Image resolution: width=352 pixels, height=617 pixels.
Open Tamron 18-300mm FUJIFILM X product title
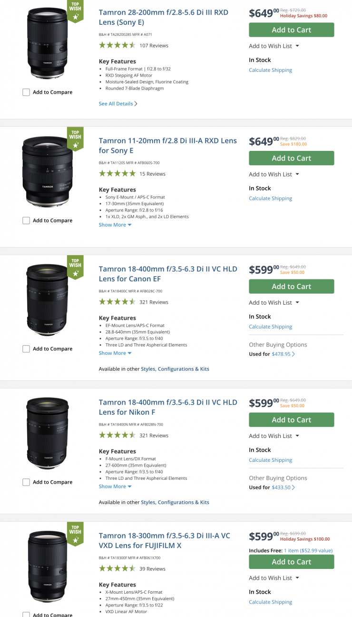[164, 540]
